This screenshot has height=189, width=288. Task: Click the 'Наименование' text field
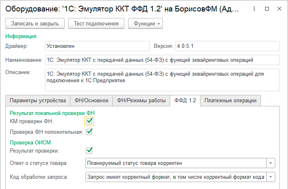coord(162,60)
